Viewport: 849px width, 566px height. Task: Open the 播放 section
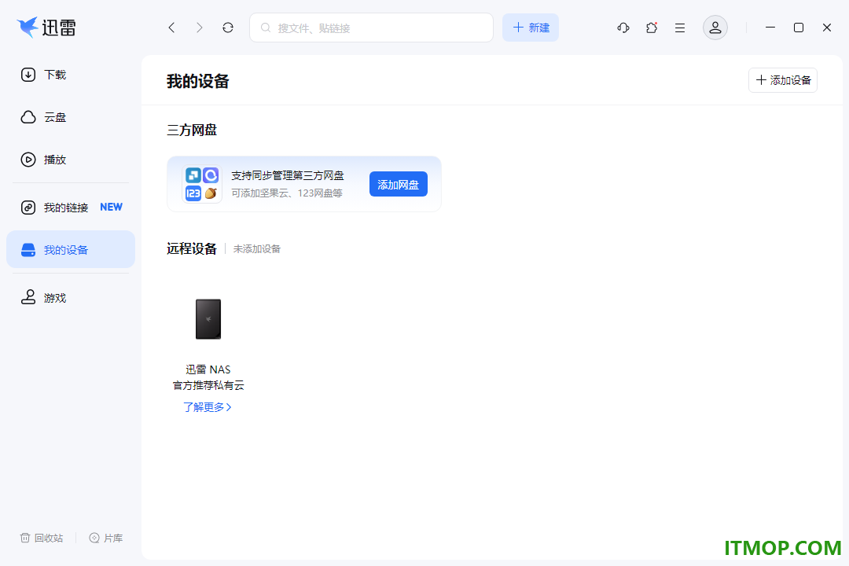71,160
